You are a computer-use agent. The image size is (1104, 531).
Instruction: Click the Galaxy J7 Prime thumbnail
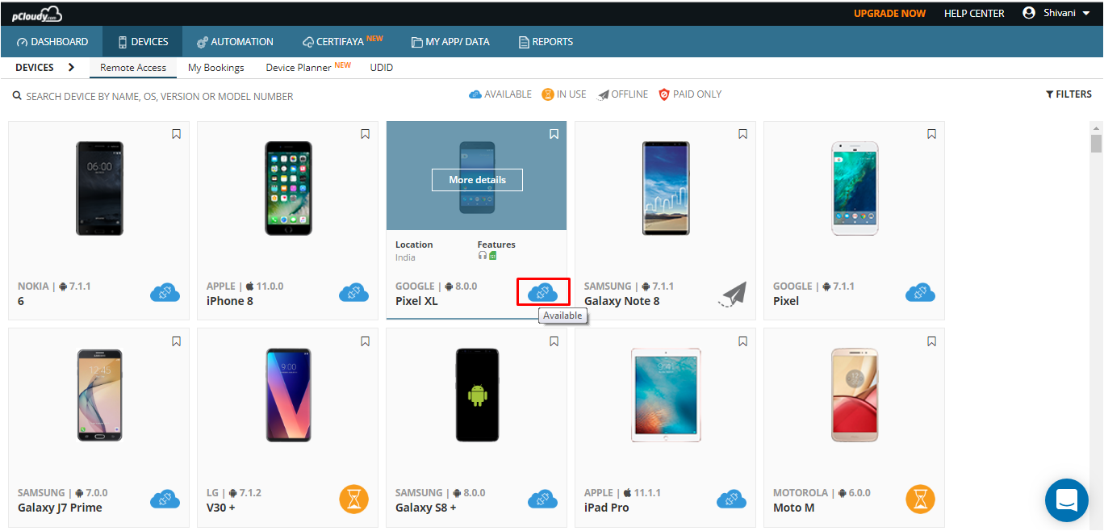click(99, 395)
